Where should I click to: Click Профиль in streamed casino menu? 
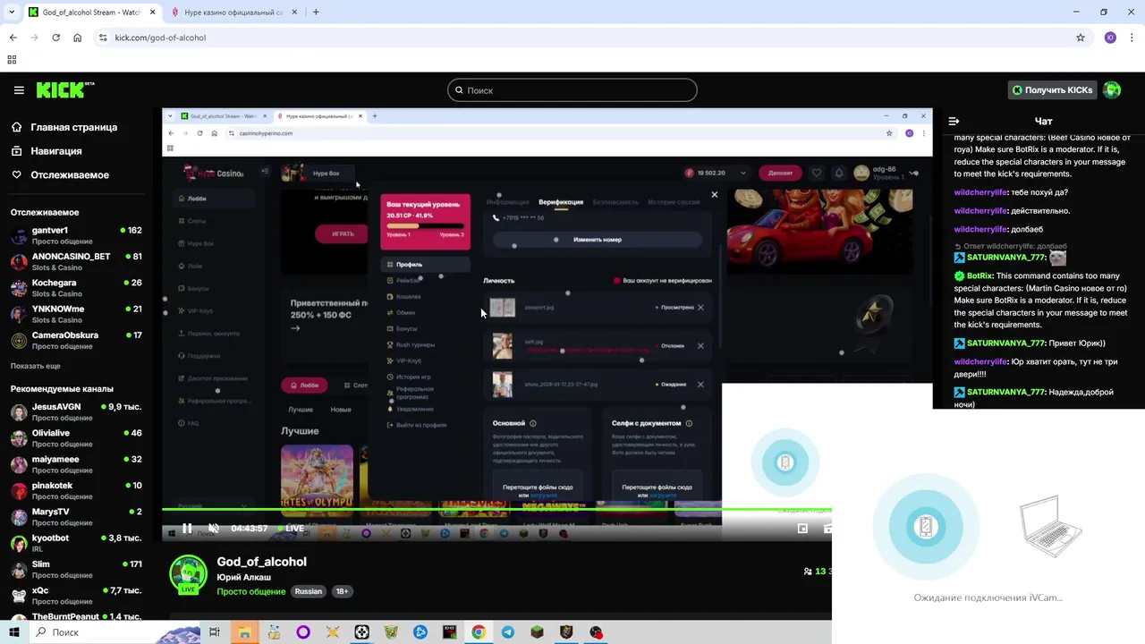click(x=426, y=265)
